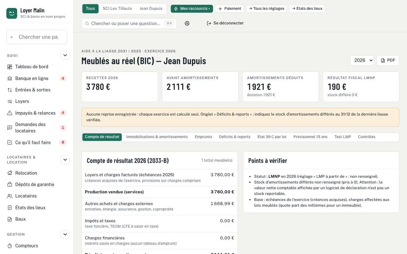Open the Mes raccourcis dropdown
The height and width of the screenshot is (254, 407).
tap(192, 9)
